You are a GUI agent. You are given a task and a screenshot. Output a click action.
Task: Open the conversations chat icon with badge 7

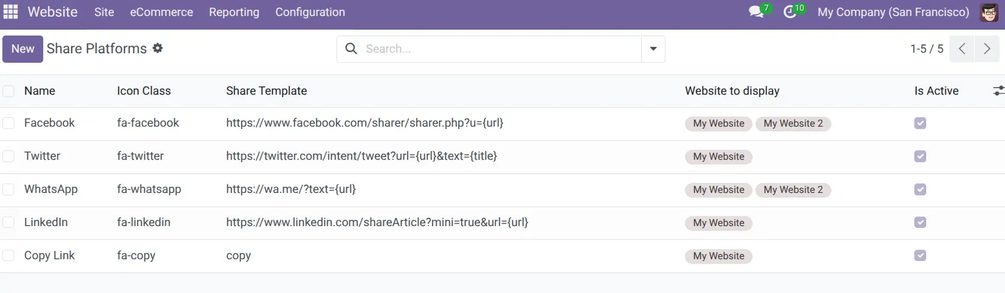756,12
